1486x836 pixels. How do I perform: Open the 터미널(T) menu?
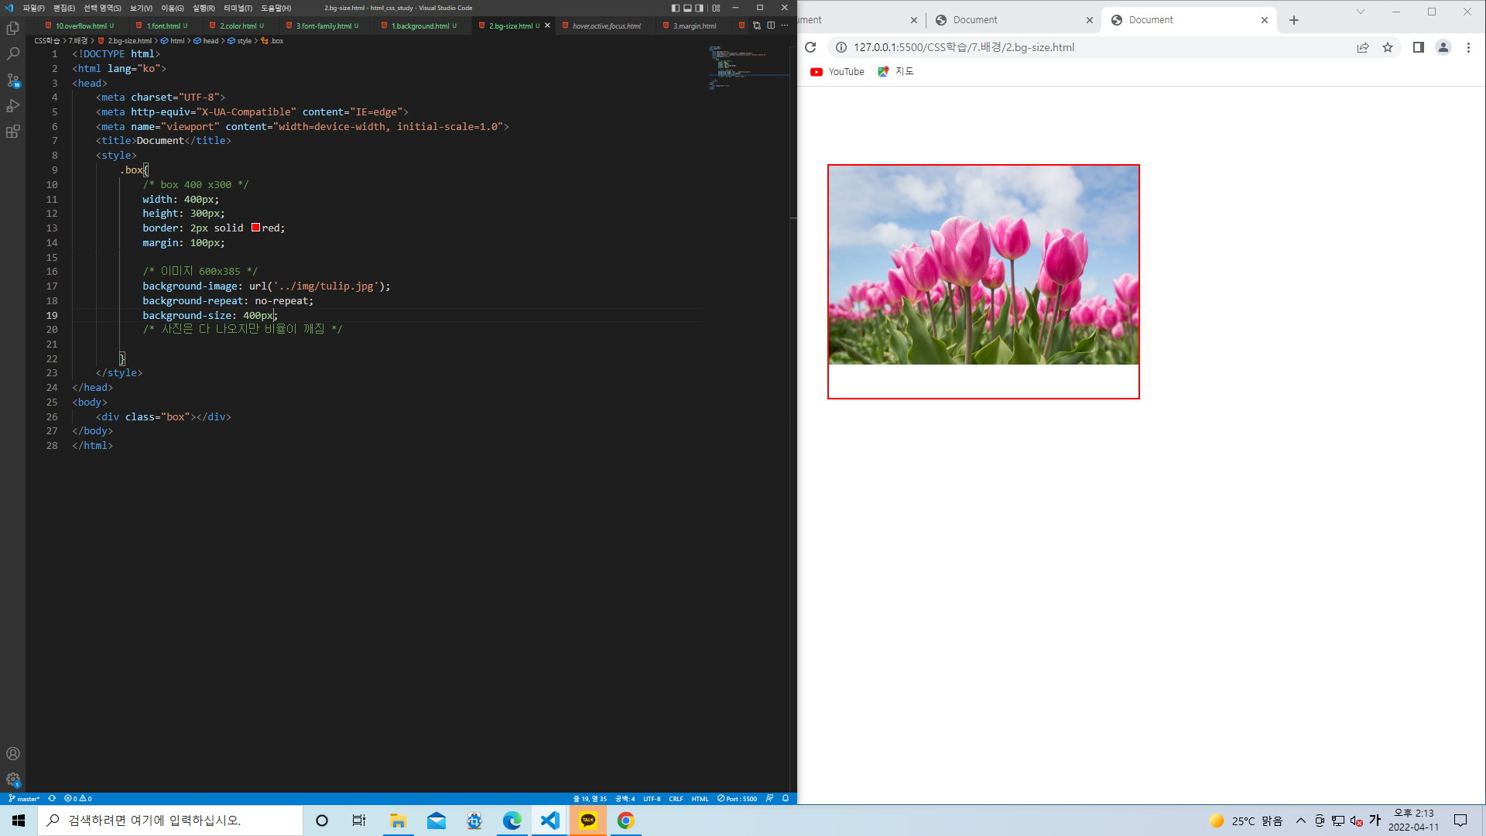(x=238, y=8)
